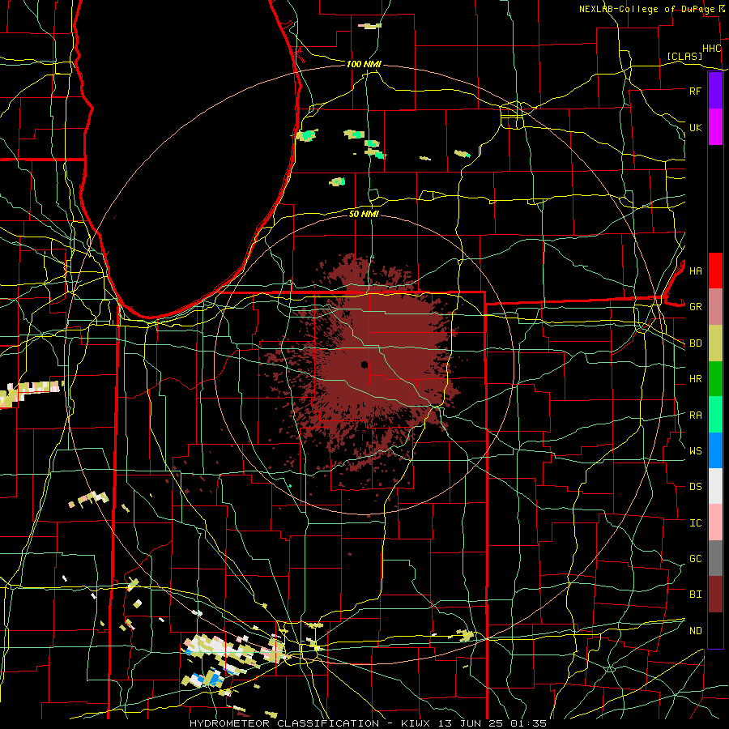Click the 50 NMI range ring label
The height and width of the screenshot is (729, 729).
pyautogui.click(x=364, y=214)
